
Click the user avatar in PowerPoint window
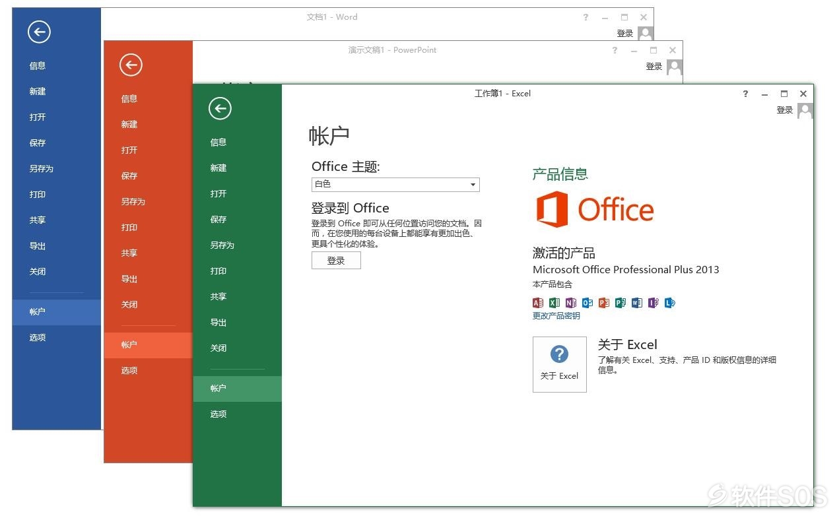coord(674,67)
